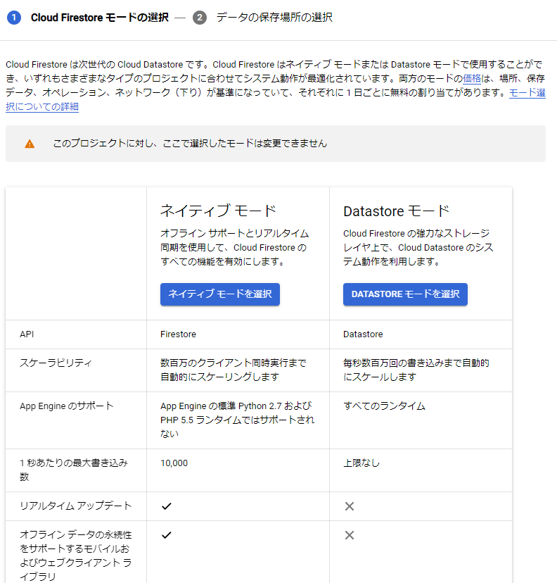Viewport: 557px width, 583px height.
Task: Click the step 2 circled number indicator
Action: [x=200, y=17]
